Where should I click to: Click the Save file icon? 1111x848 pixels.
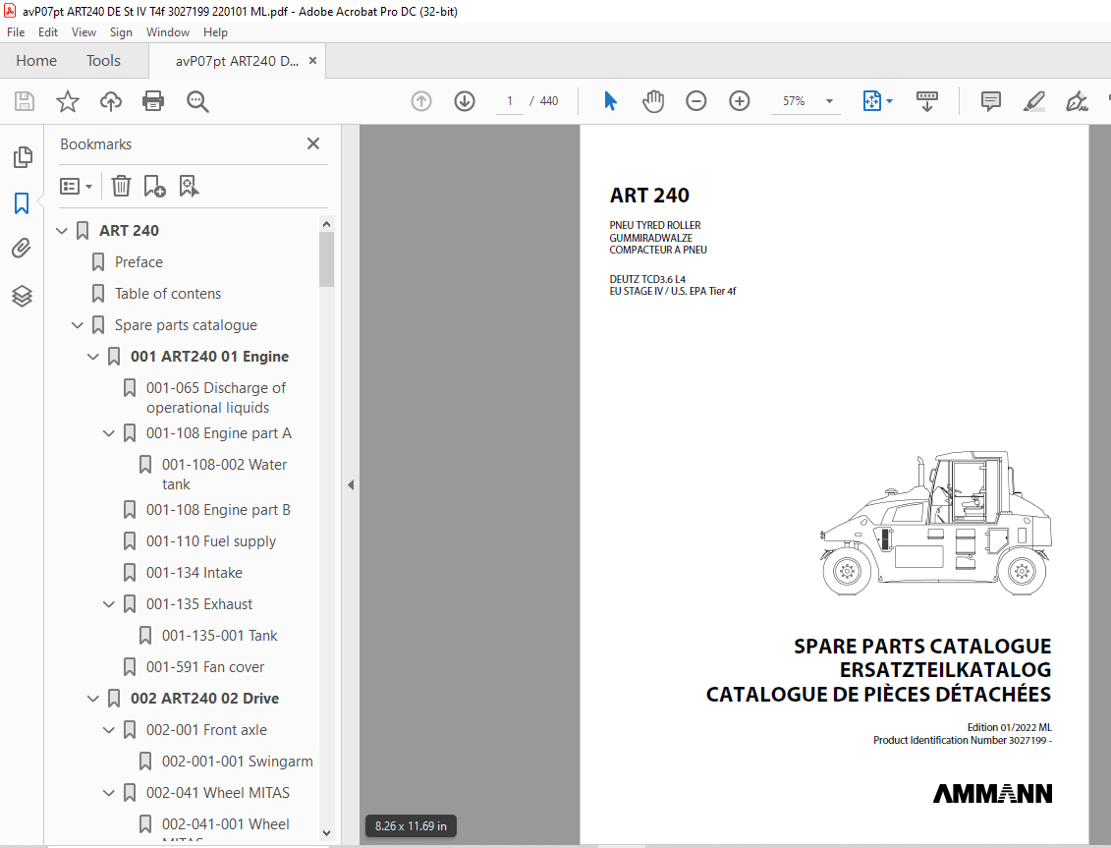coord(25,101)
